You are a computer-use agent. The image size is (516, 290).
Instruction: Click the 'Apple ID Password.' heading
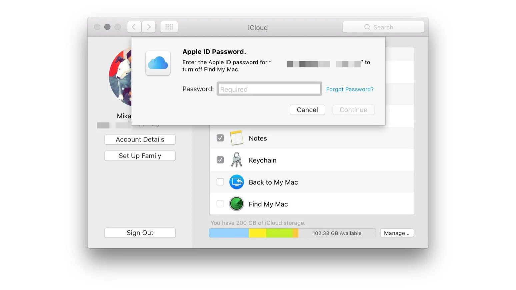[x=214, y=52]
